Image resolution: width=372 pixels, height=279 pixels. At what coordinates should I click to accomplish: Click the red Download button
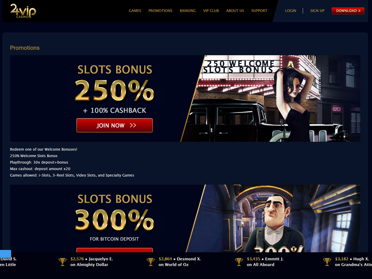pos(348,11)
